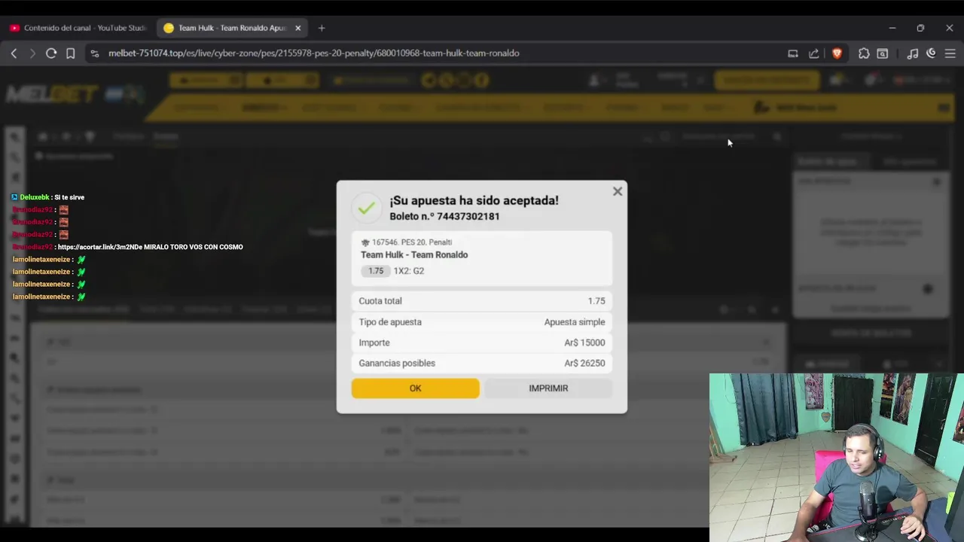The width and height of the screenshot is (964, 542).
Task: Click the 167546. PES 20. Penalti league text
Action: pyautogui.click(x=412, y=242)
